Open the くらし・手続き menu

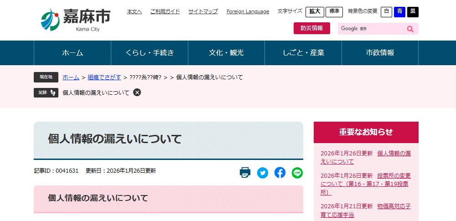pyautogui.click(x=150, y=53)
